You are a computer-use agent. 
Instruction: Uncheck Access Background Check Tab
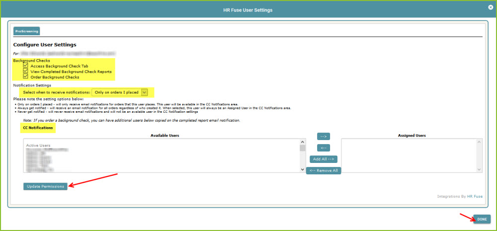26,66
